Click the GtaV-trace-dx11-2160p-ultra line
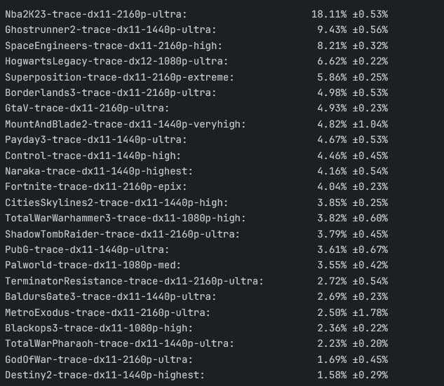This screenshot has width=444, height=386. pyautogui.click(x=196, y=109)
